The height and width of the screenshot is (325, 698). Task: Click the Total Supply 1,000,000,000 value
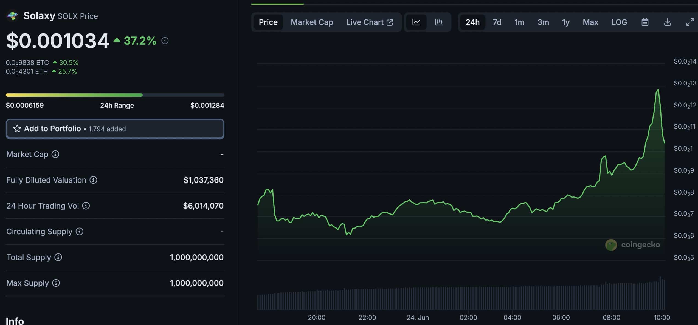197,257
